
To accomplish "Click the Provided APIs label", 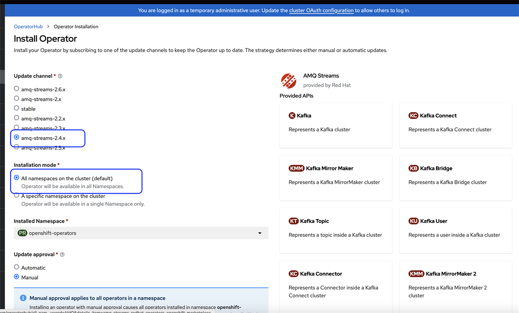I will click(297, 96).
